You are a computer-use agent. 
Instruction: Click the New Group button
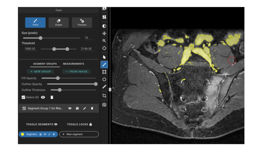[x=40, y=71]
